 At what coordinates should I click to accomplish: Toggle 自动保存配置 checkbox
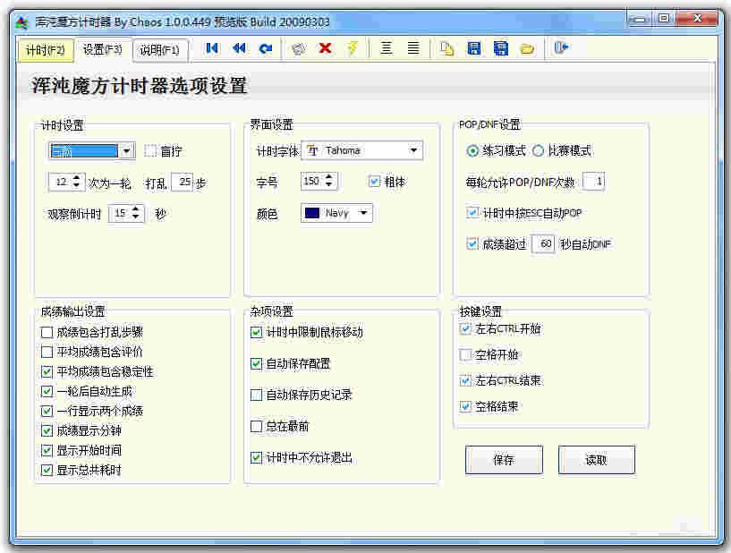256,363
